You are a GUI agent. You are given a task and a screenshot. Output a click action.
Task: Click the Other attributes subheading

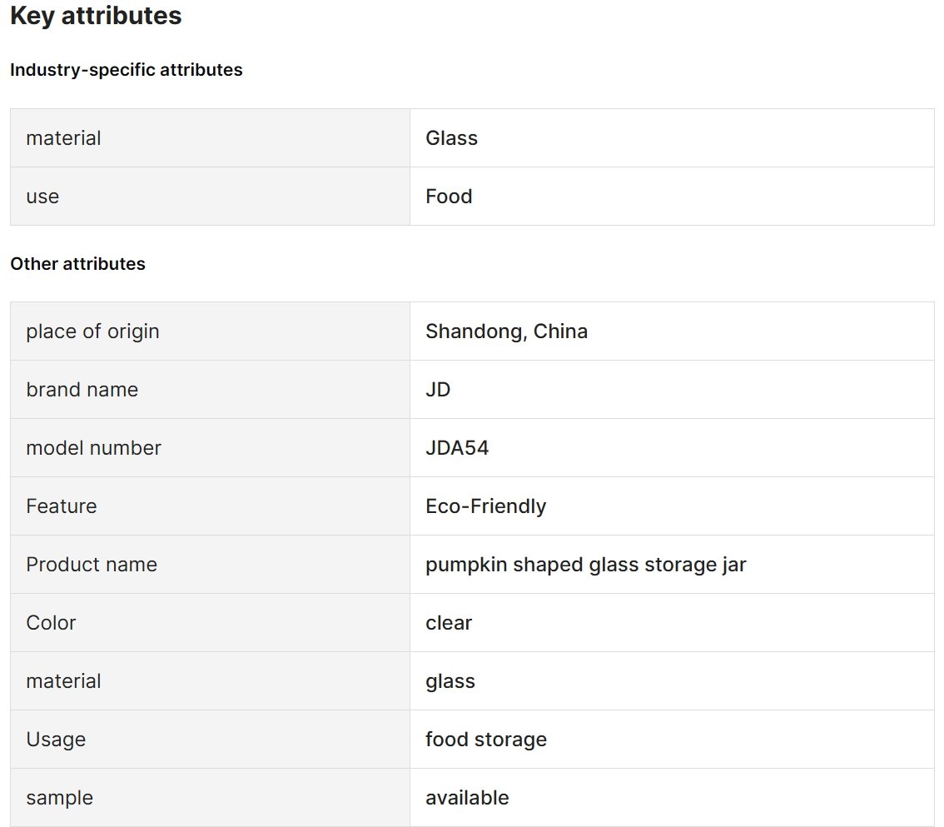coord(77,264)
